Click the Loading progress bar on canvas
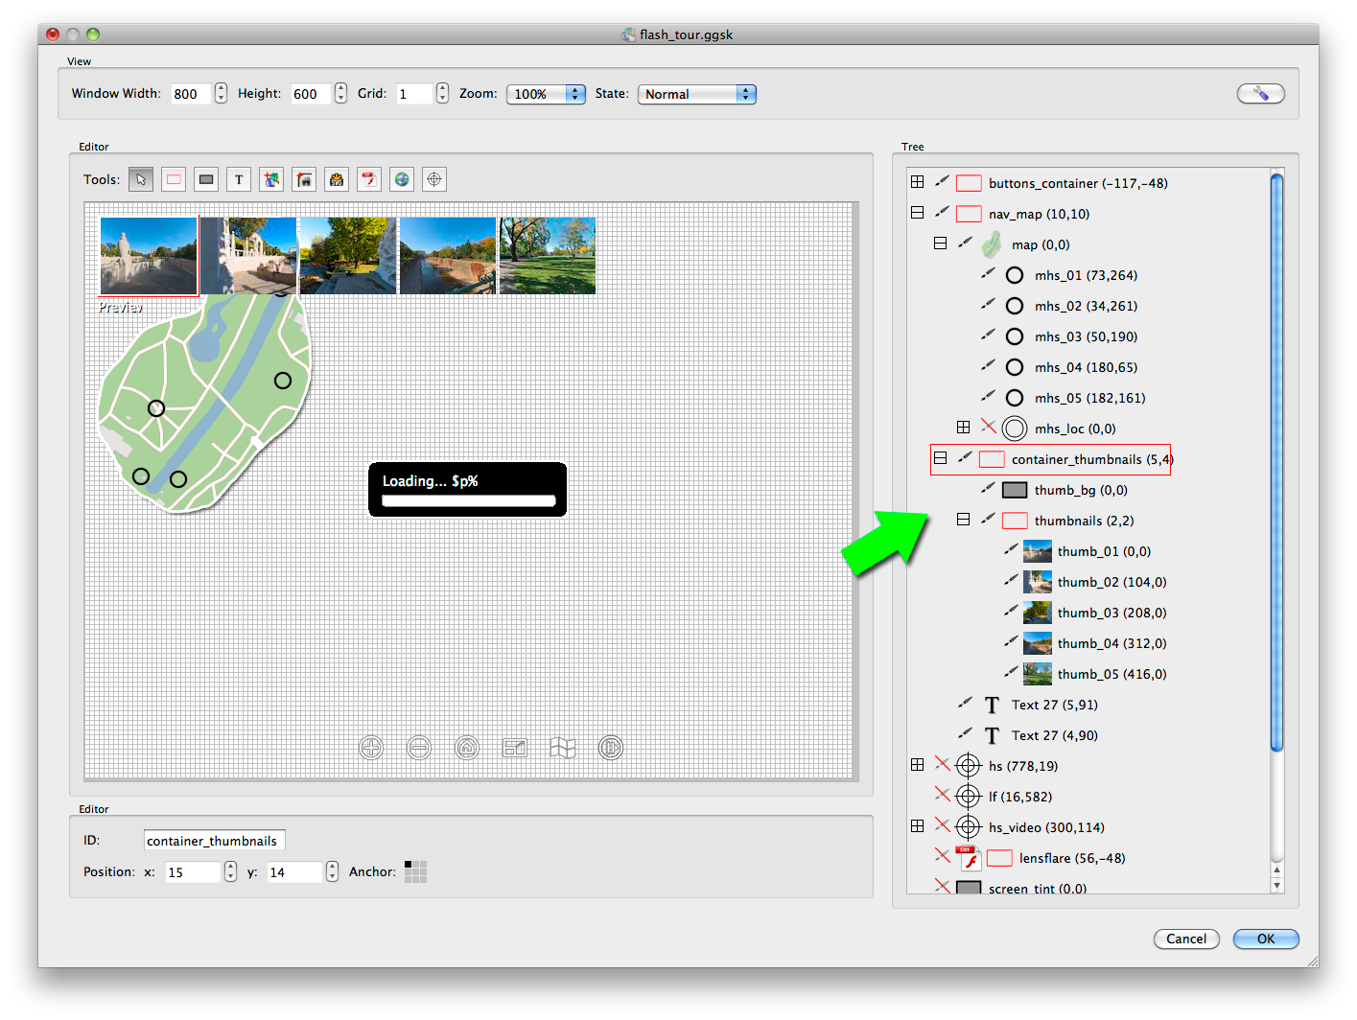Screen dimensions: 1357x1020 click(468, 500)
